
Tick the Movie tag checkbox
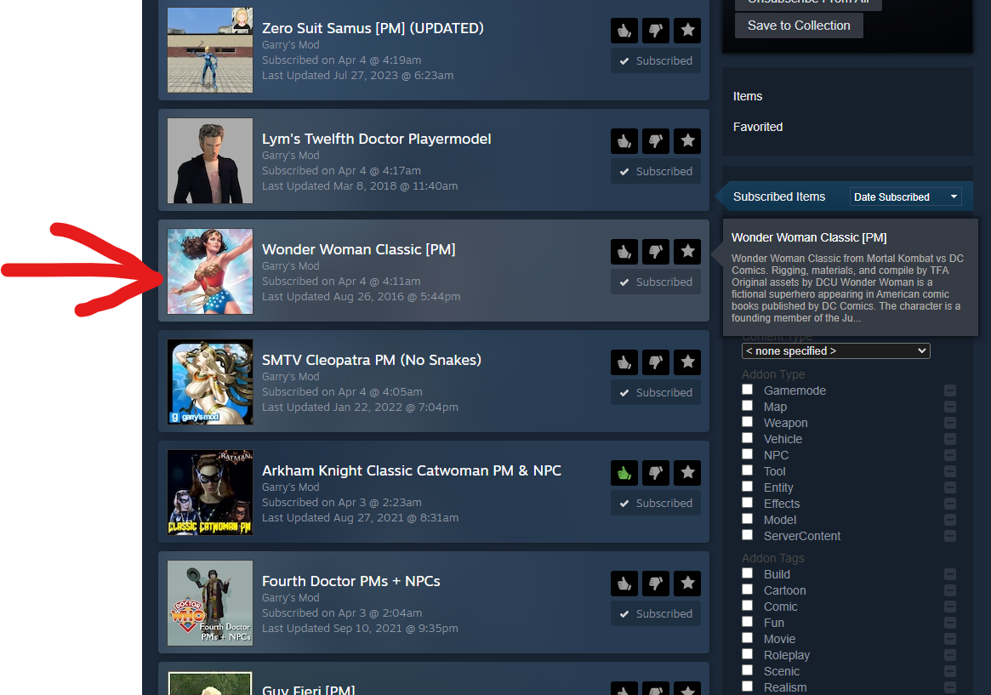(x=747, y=637)
